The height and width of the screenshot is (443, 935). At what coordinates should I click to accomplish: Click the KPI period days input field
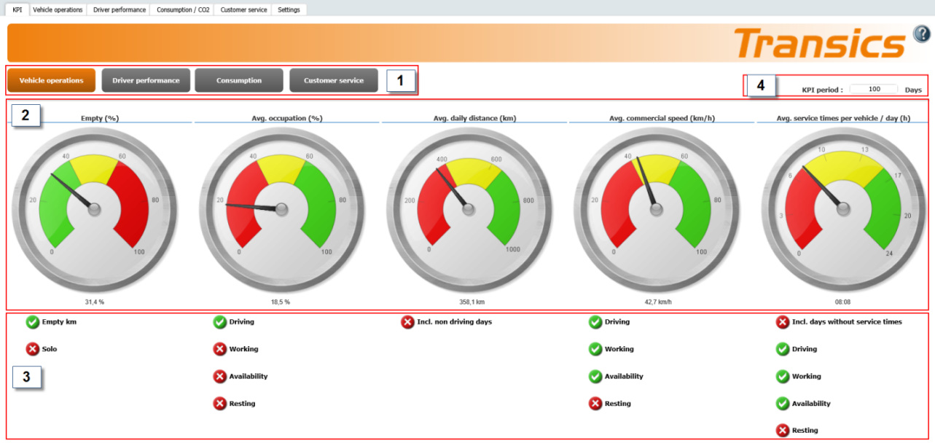tap(874, 89)
